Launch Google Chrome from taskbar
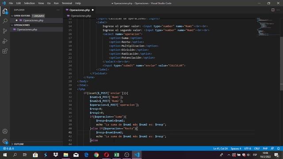283x159 pixels. [x=96, y=155]
